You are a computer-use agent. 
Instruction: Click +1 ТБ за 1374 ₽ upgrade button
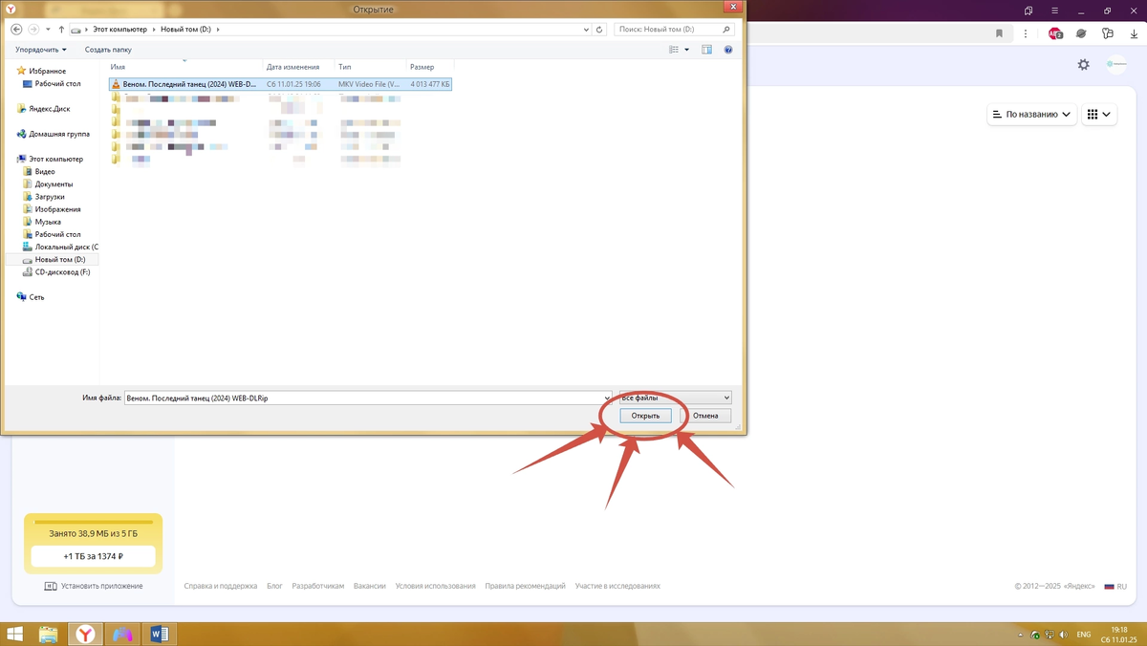[93, 555]
